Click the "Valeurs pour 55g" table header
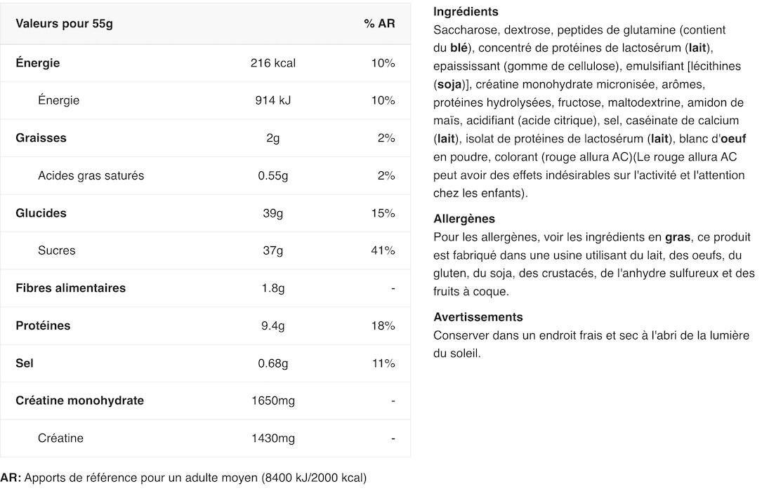The width and height of the screenshot is (769, 491). point(64,24)
